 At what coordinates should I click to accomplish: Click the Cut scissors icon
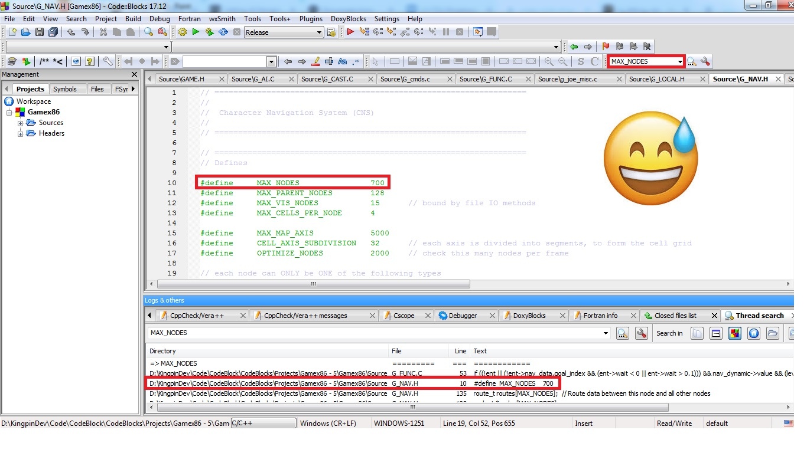103,32
